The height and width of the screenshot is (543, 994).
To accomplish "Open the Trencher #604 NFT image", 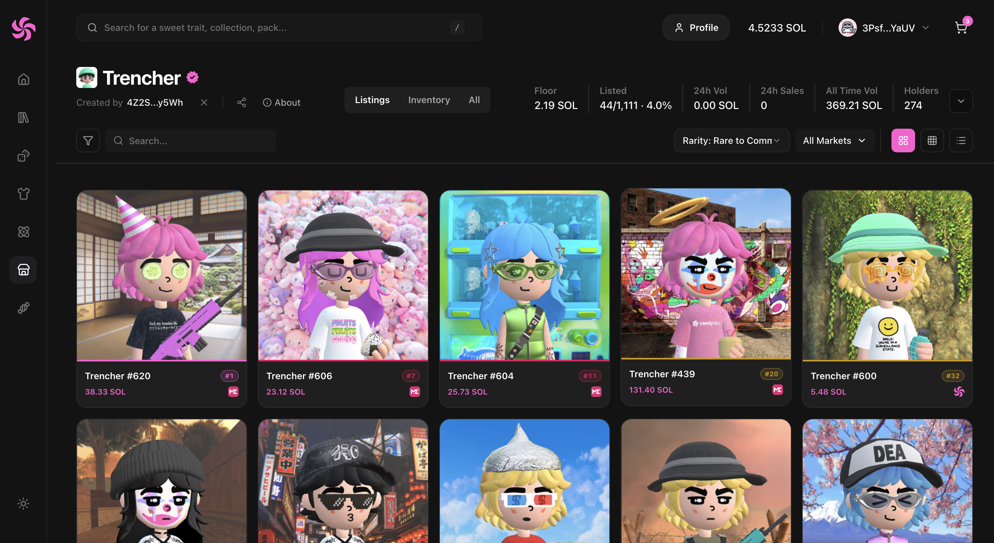I will (524, 275).
